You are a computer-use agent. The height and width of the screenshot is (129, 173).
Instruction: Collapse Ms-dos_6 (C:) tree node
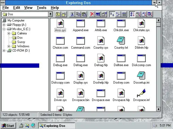[4, 29]
